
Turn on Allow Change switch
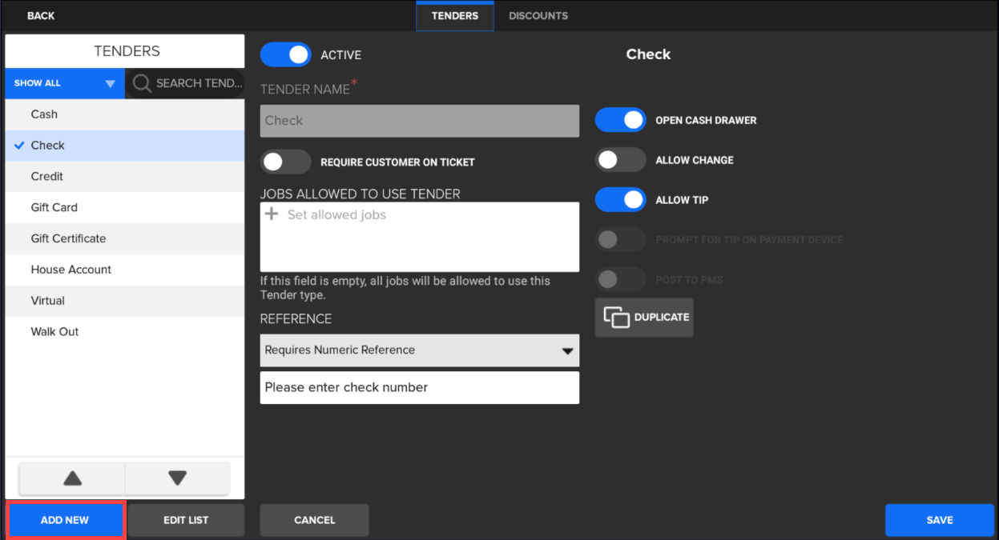(620, 160)
